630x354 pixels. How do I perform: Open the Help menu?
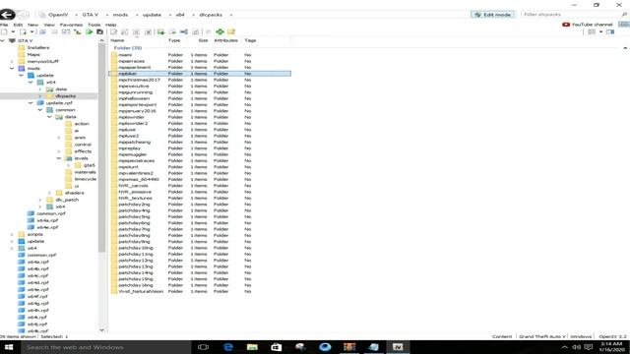tap(110, 25)
